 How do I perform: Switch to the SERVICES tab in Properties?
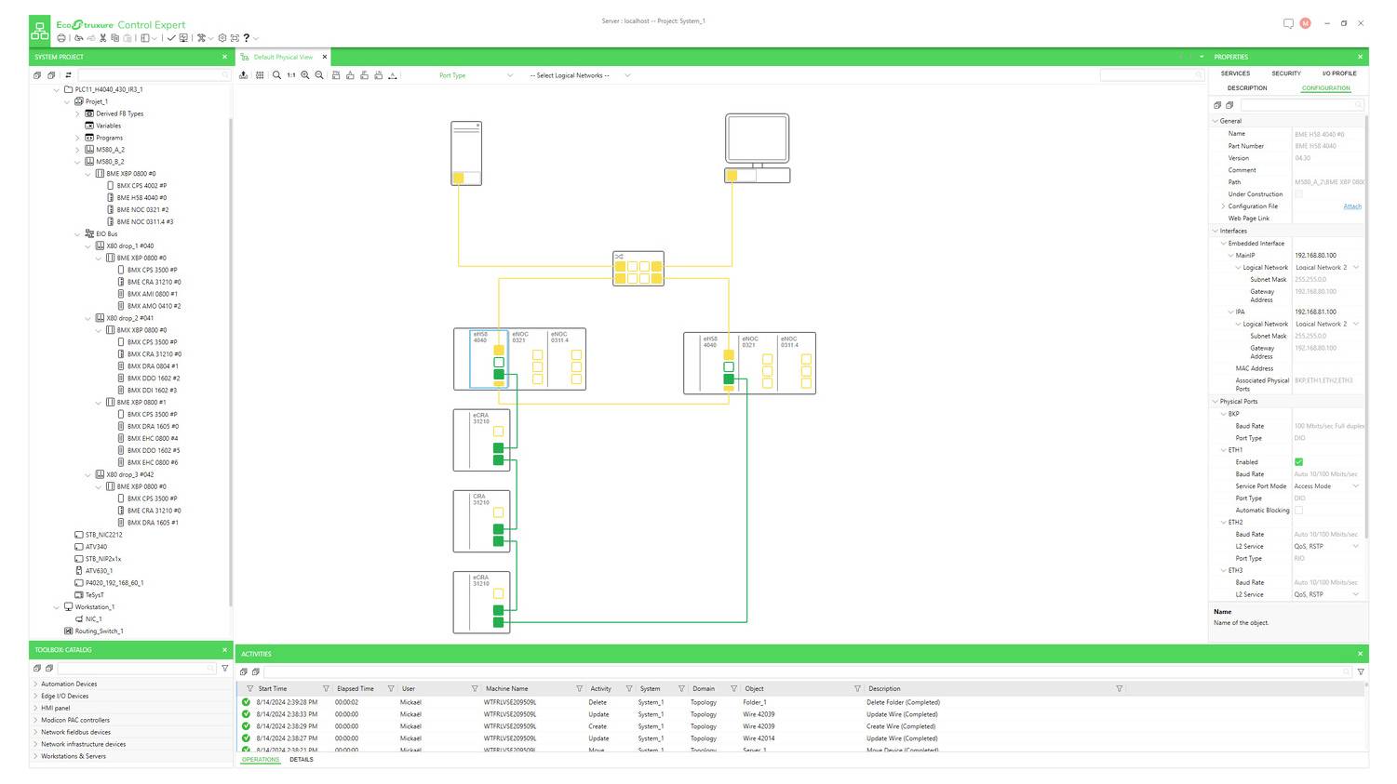pos(1234,73)
